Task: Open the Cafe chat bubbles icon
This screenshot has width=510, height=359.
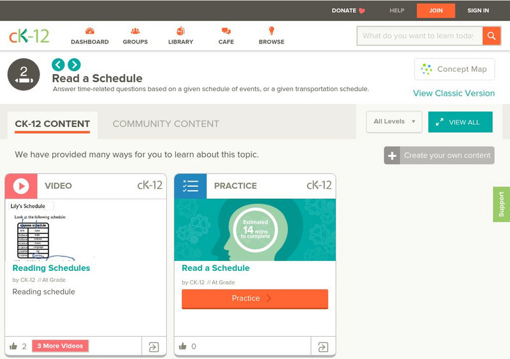Action: 226,31
